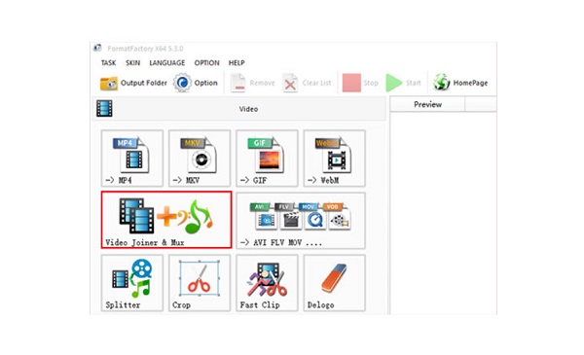Select the Delogo eraser tool
This screenshot has width=584, height=355.
click(x=334, y=283)
